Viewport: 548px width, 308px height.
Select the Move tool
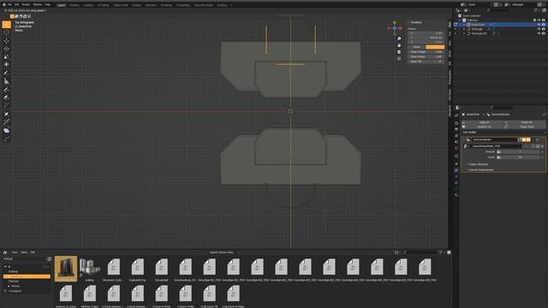pyautogui.click(x=6, y=41)
